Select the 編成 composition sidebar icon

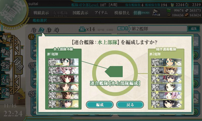[6, 39]
